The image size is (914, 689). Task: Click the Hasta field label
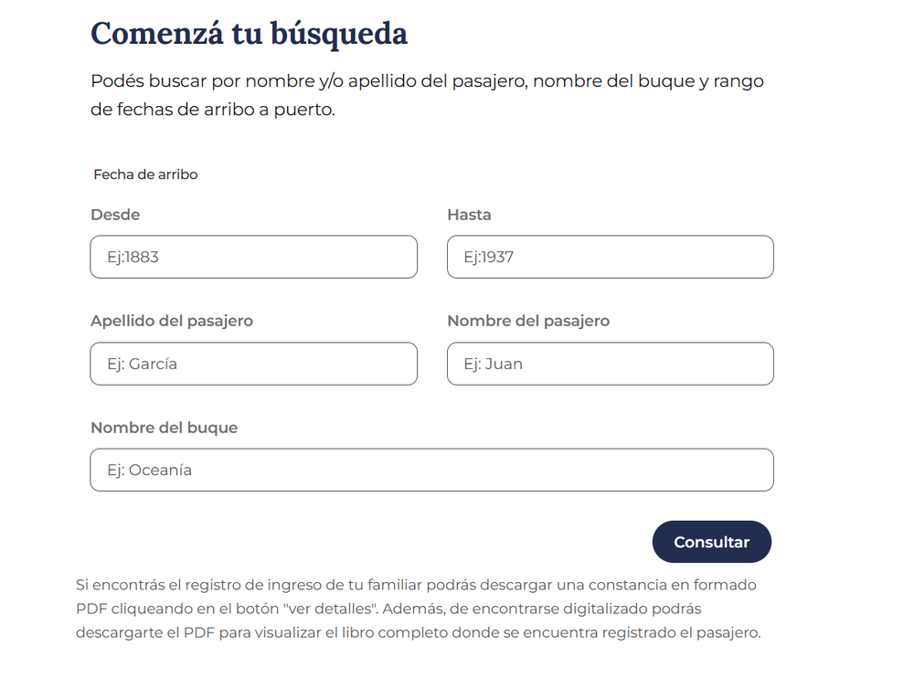point(469,215)
